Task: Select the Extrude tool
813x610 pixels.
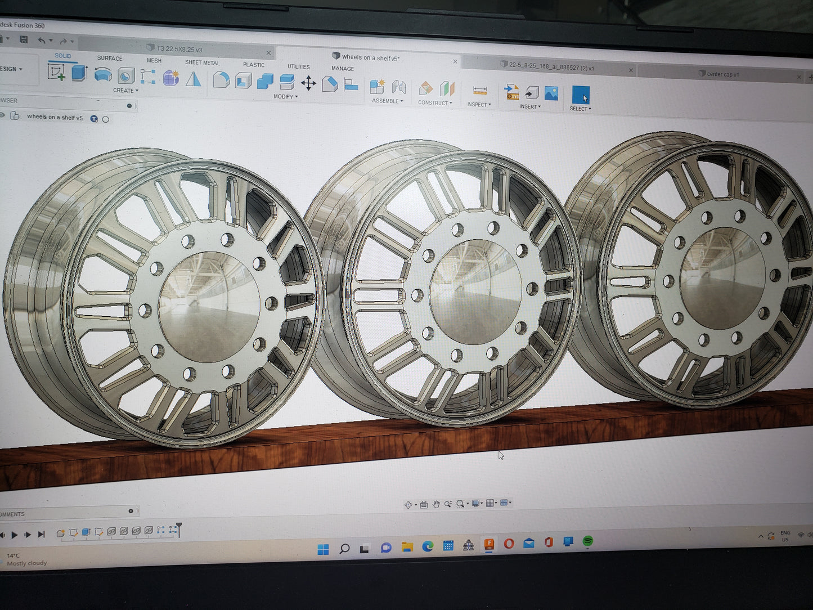Action: point(79,73)
